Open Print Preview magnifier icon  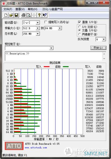pyautogui.click(x=29, y=15)
